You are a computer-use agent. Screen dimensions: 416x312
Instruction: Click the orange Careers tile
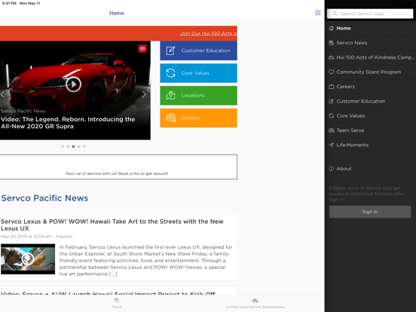(x=198, y=118)
